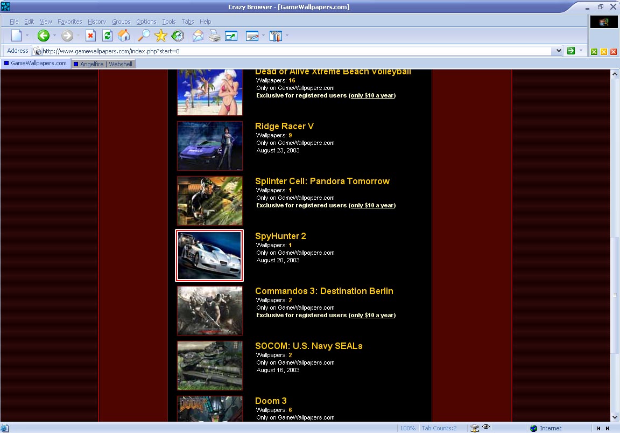Click the 100% zoom status entry

click(x=407, y=428)
